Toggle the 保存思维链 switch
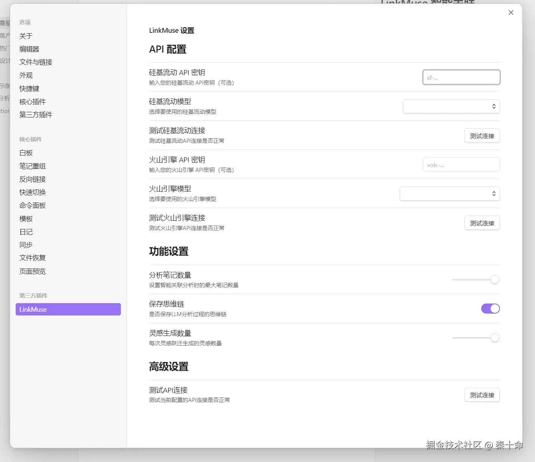This screenshot has height=462, width=535. (x=490, y=309)
